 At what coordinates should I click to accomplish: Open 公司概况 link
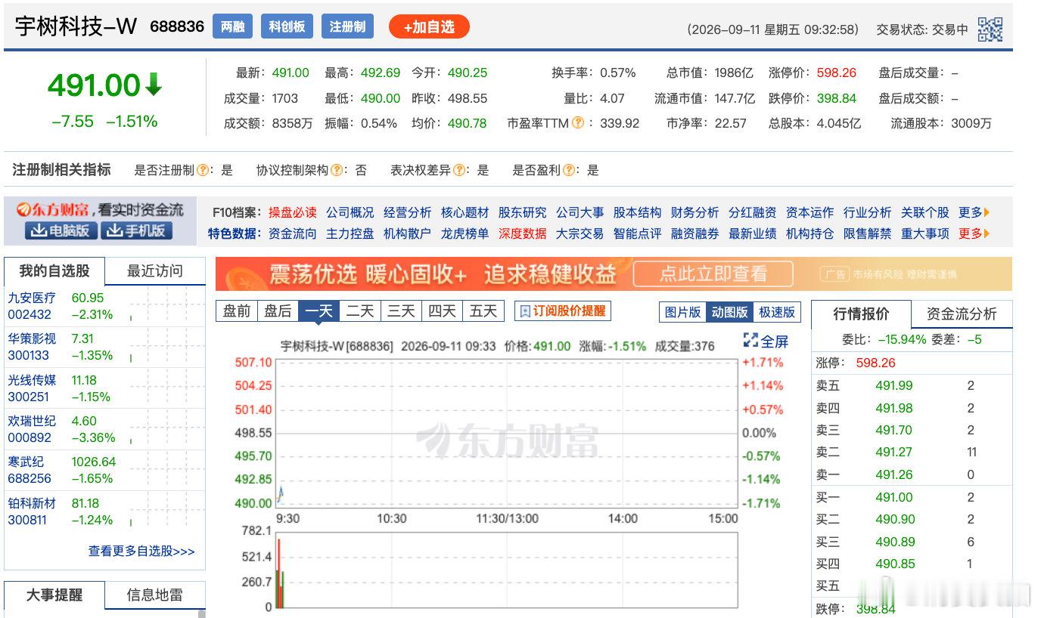[350, 212]
